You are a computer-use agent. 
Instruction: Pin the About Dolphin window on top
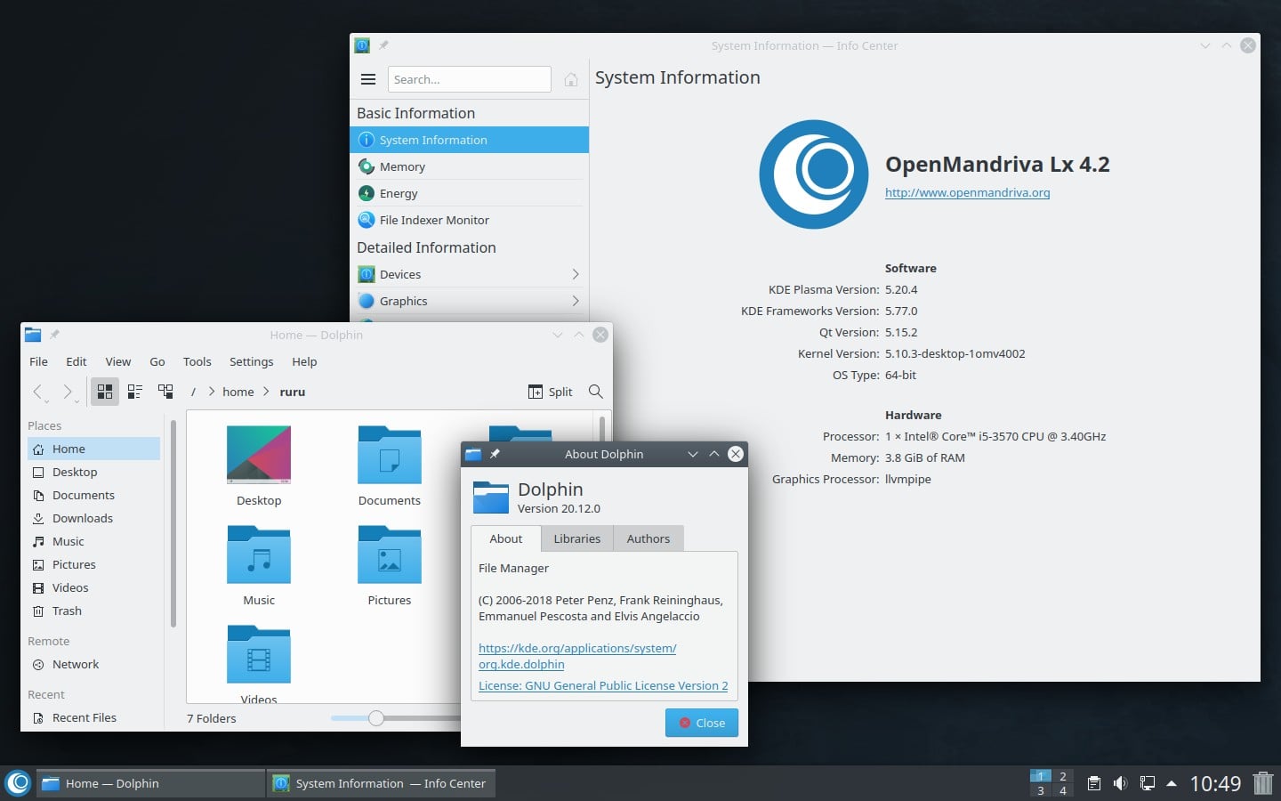(x=495, y=454)
